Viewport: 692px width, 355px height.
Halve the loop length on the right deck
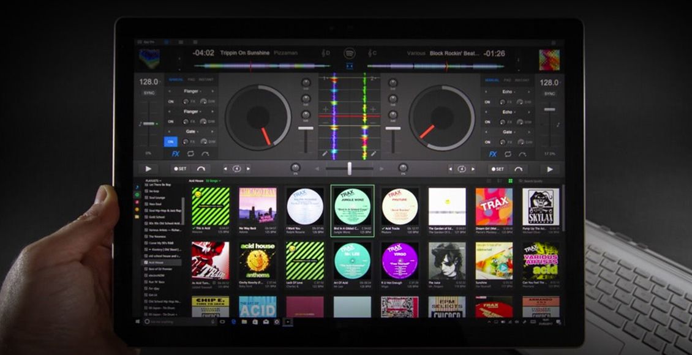[x=450, y=169]
